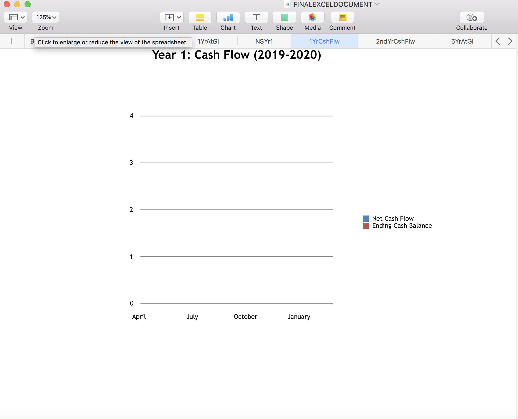Viewport: 518px width, 419px height.
Task: Open the Insert dropdown arrow
Action: pyautogui.click(x=179, y=17)
